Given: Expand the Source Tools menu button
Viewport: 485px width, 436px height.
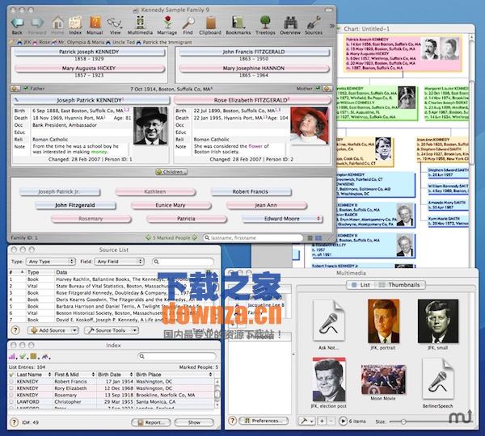Looking at the screenshot, I should tap(109, 330).
